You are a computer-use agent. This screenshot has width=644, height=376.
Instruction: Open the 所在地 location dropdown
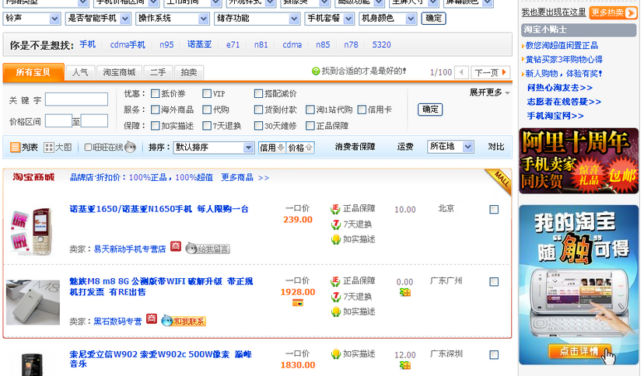point(450,146)
